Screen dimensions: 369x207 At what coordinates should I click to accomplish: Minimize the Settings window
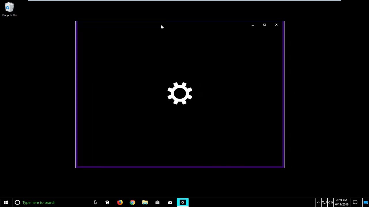(253, 25)
